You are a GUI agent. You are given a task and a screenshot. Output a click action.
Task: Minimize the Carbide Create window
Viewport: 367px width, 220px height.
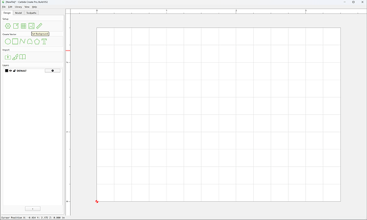345,2
